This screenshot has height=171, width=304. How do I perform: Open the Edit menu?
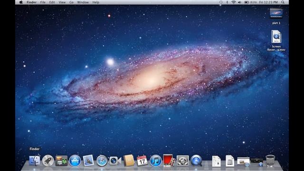click(52, 2)
